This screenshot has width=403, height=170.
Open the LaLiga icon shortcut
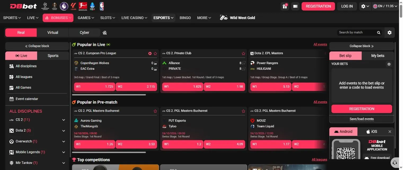(x=73, y=6)
